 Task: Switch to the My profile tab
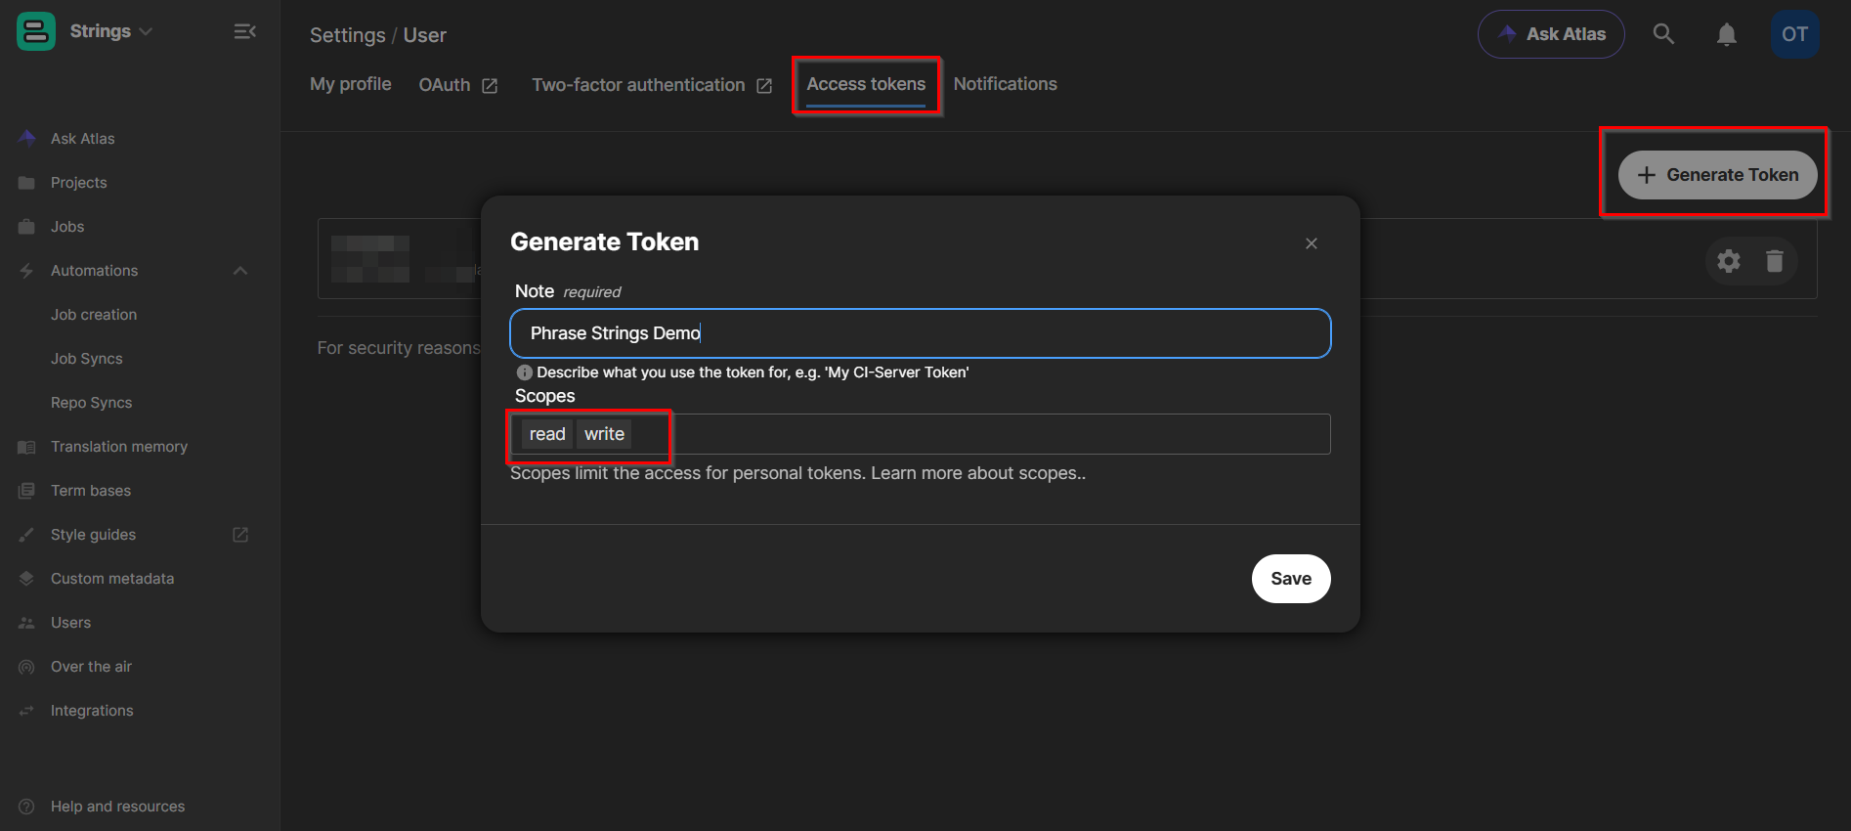click(x=351, y=84)
